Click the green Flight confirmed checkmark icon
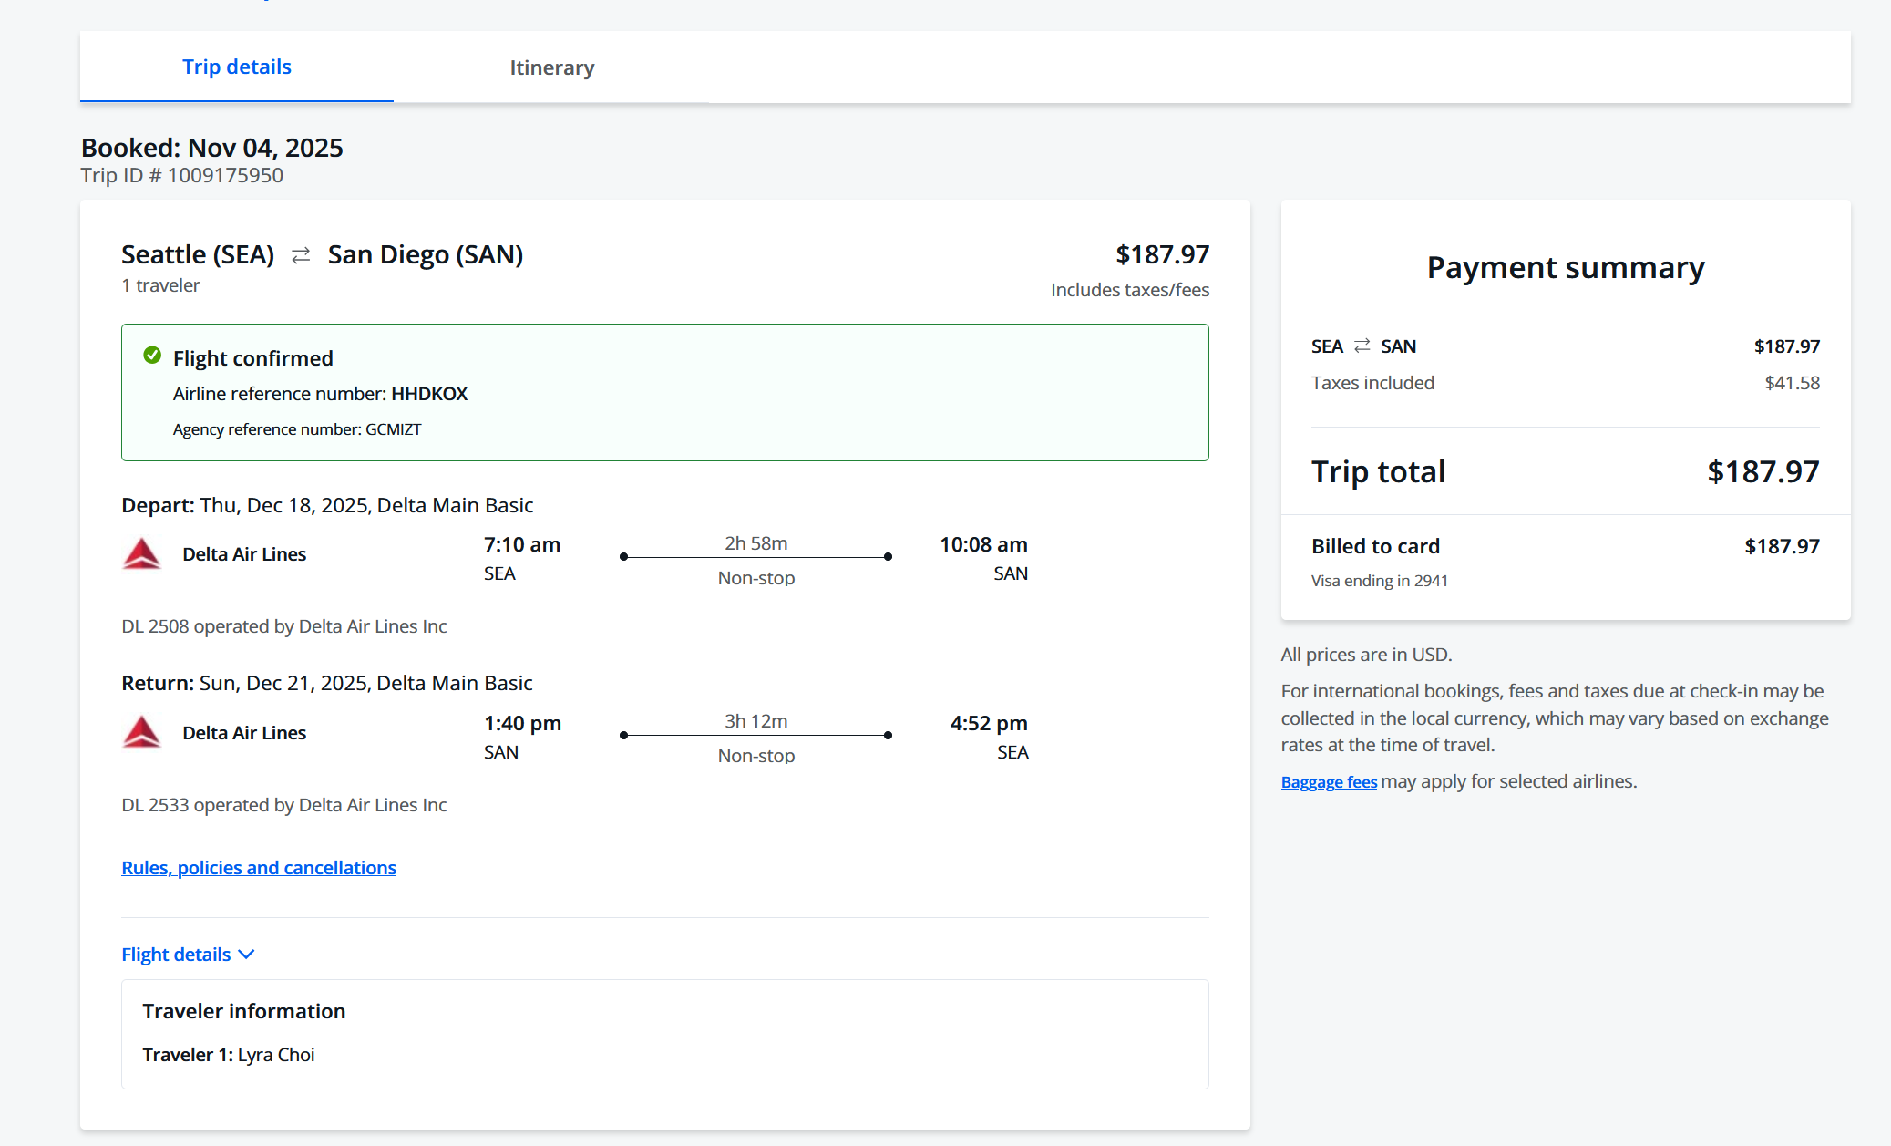The image size is (1891, 1146). coord(152,356)
